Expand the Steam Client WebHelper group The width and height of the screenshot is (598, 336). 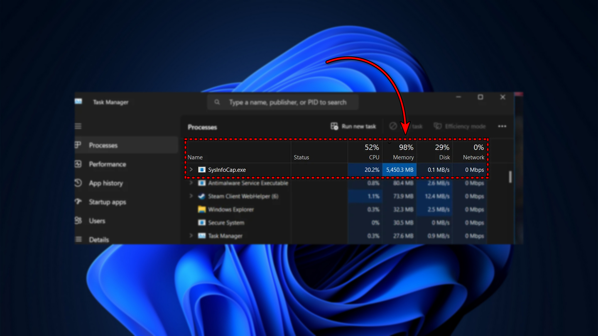(x=191, y=196)
